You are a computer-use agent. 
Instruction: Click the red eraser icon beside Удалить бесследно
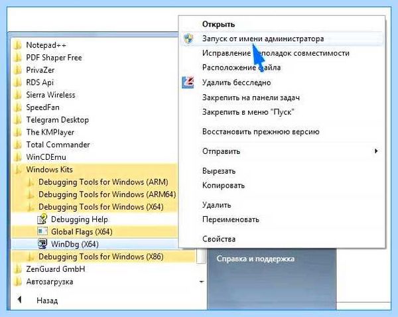point(188,82)
